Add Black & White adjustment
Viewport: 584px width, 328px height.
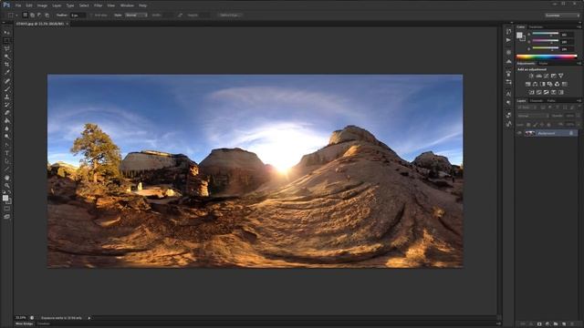543,84
